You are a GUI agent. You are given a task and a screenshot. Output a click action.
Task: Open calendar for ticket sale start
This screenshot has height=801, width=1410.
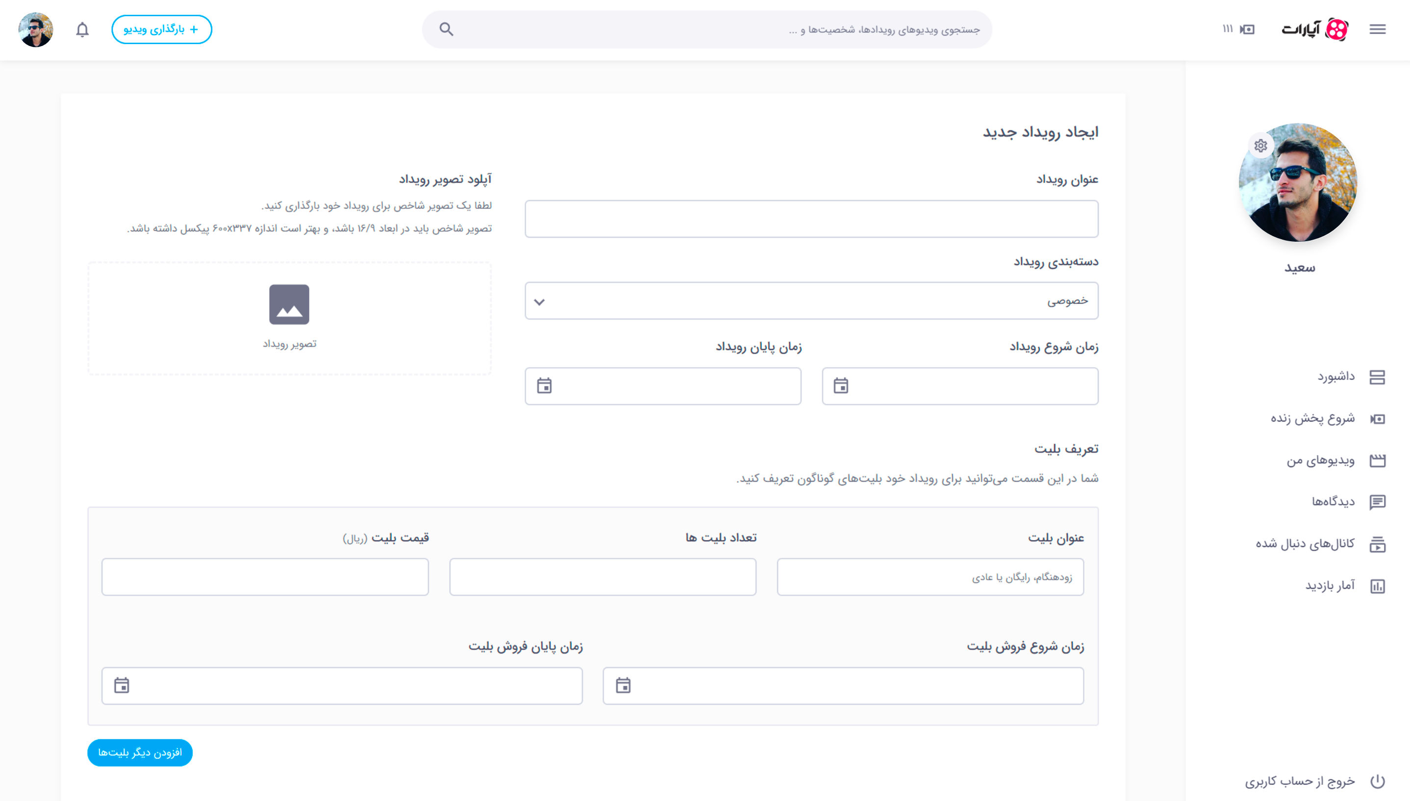623,685
